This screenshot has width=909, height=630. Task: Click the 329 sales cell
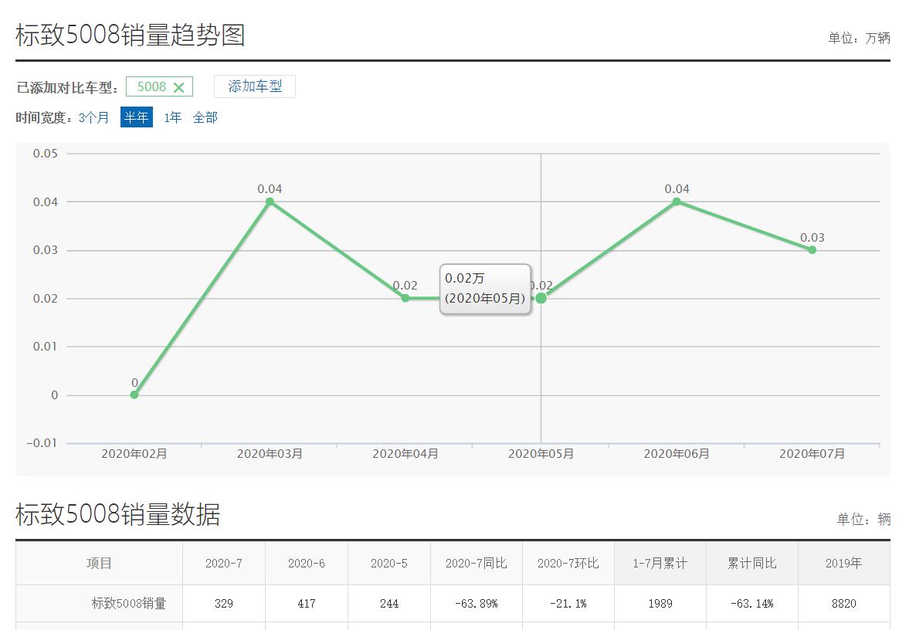click(x=224, y=603)
